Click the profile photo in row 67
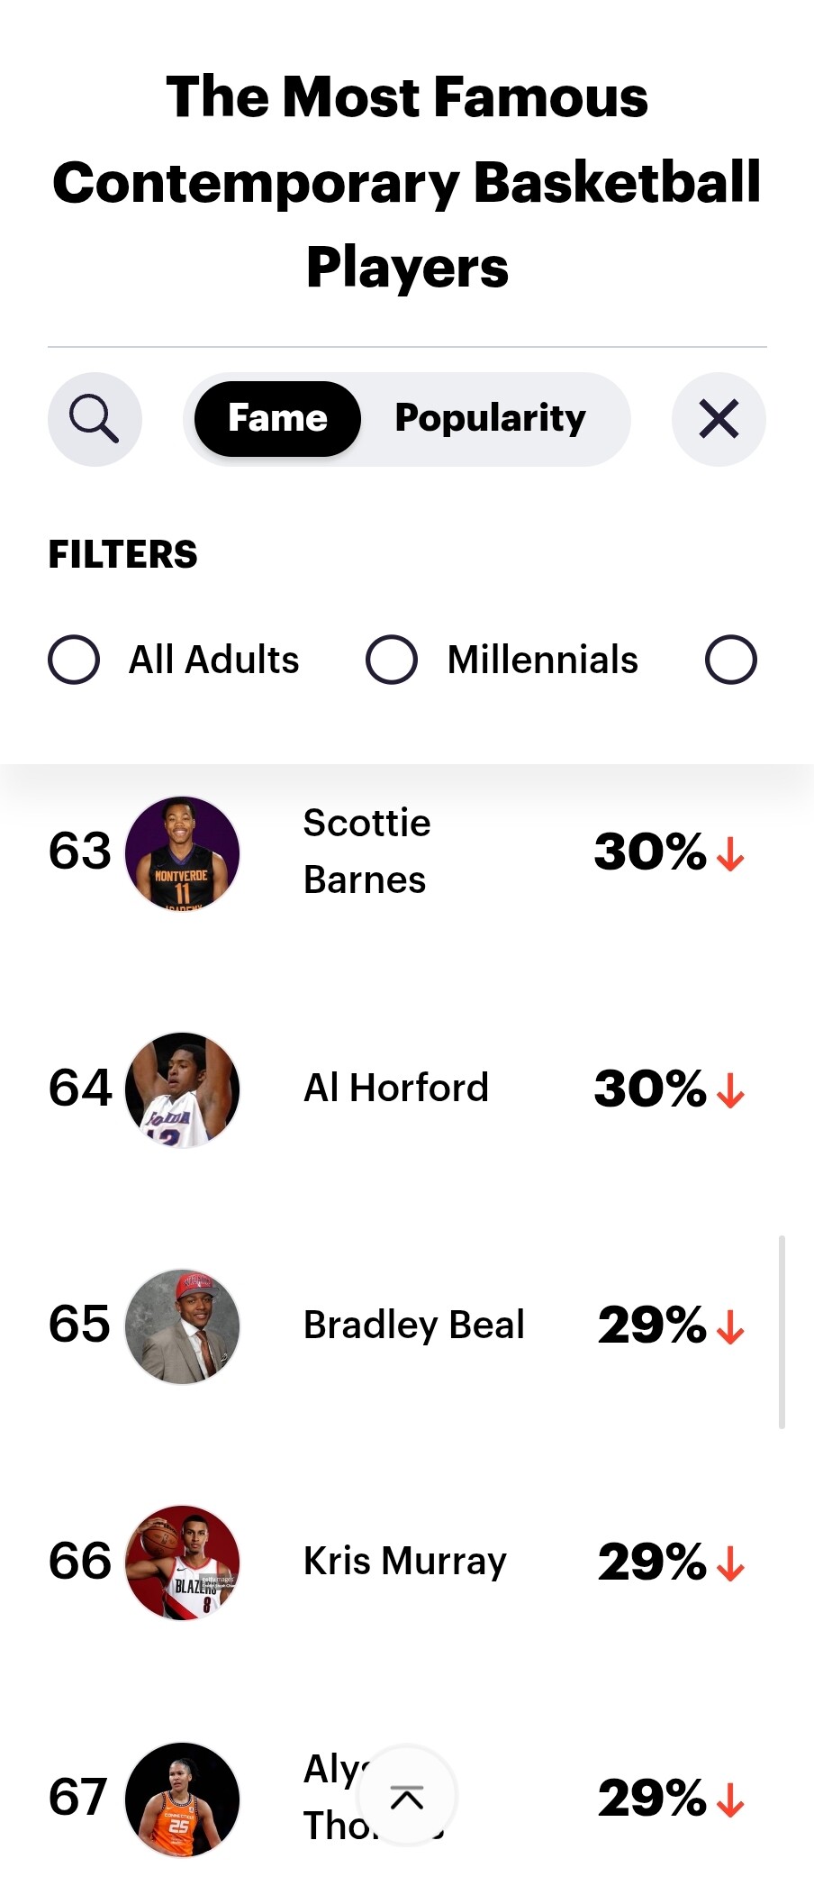The width and height of the screenshot is (814, 1895). tap(182, 1799)
